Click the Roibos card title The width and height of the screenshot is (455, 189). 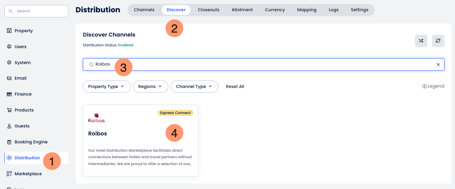[98, 134]
